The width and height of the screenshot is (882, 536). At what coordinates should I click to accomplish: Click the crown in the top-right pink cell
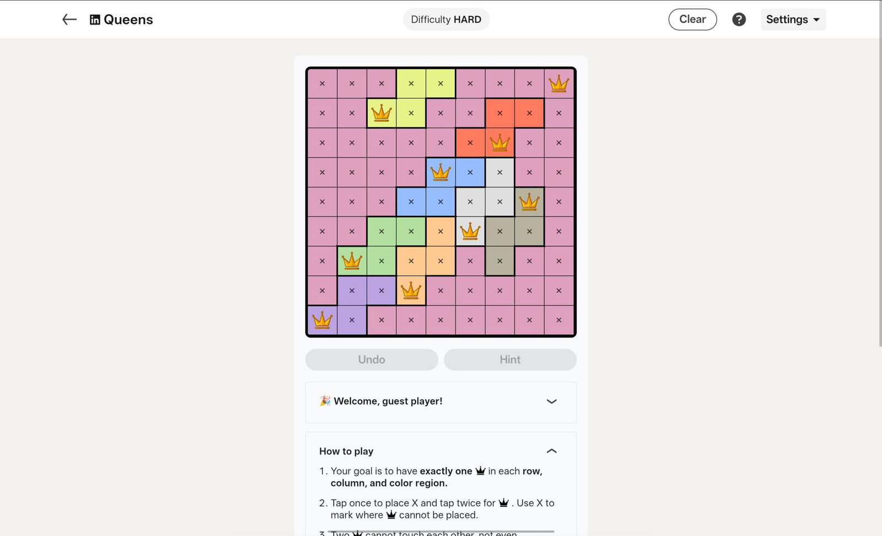pos(558,84)
